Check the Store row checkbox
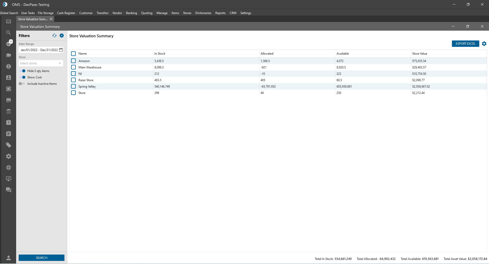 (x=73, y=93)
